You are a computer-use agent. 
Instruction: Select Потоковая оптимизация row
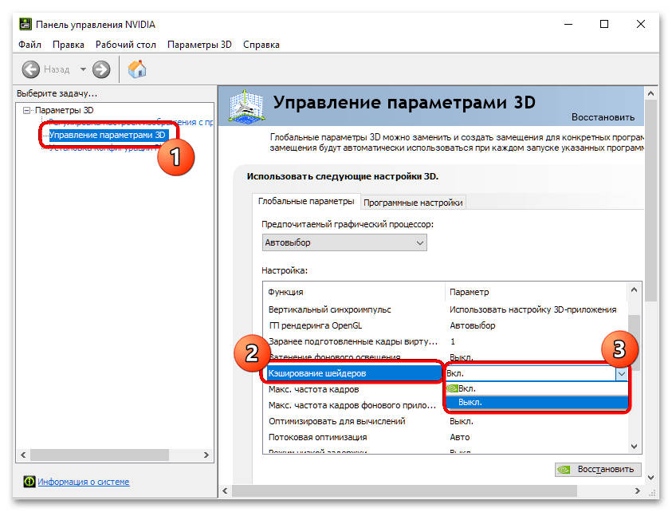317,437
